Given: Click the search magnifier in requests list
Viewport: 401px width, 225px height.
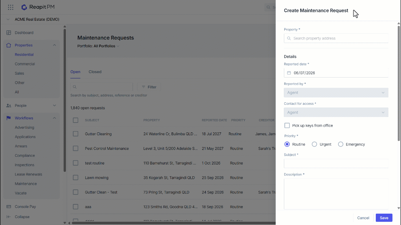Looking at the screenshot, I should pyautogui.click(x=75, y=87).
